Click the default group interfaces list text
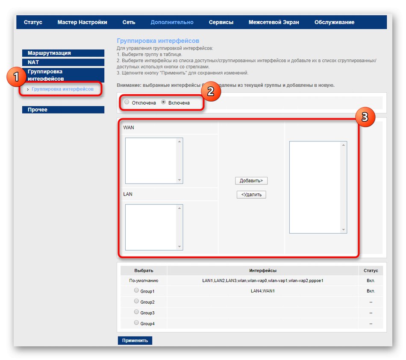This screenshot has height=360, width=406. point(262,281)
